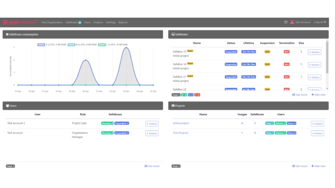
Task: Click the info icon beside SafeBoxes consumption
Action: [7, 35]
